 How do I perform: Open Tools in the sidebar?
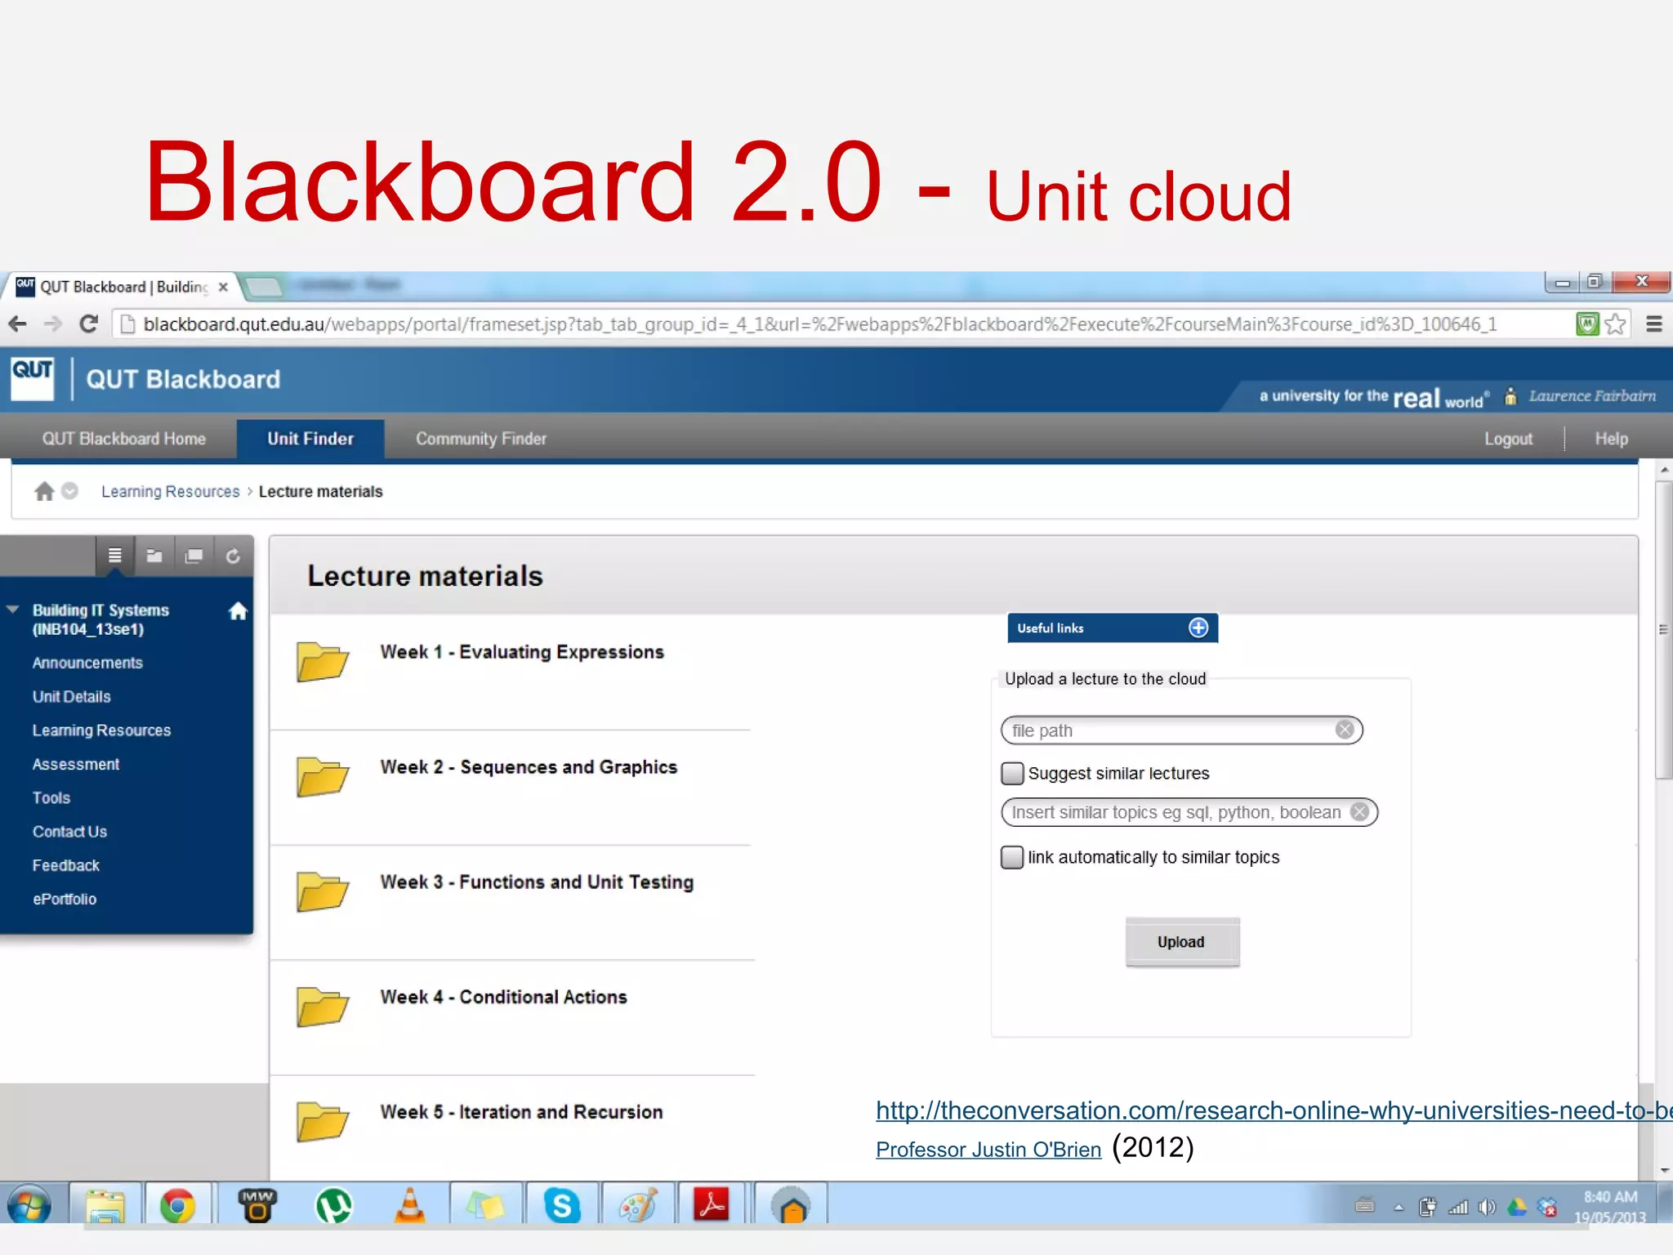point(51,797)
